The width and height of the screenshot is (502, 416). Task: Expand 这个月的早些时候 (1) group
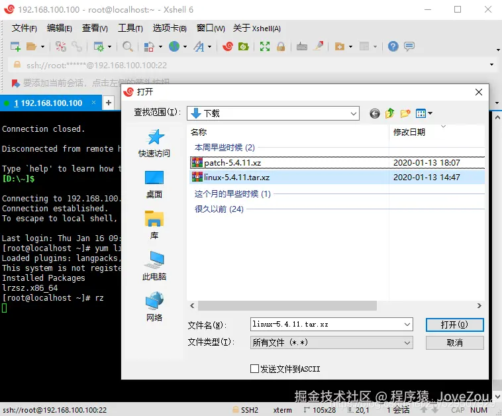tap(232, 193)
